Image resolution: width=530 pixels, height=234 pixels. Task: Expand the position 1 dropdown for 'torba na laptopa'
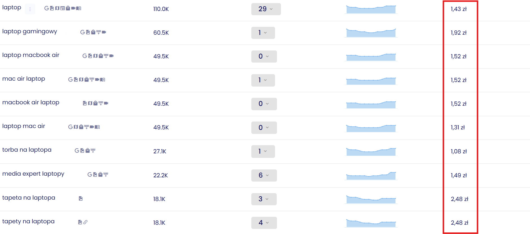pos(263,151)
